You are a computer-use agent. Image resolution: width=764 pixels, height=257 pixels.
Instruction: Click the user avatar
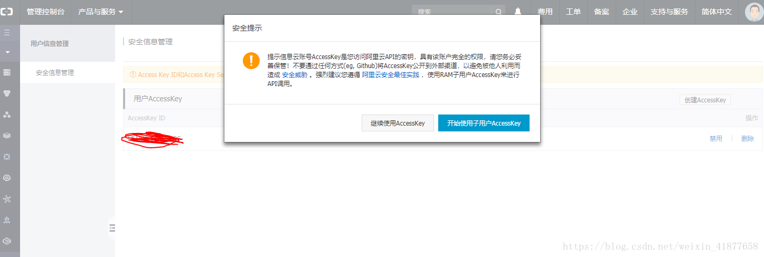(x=754, y=12)
